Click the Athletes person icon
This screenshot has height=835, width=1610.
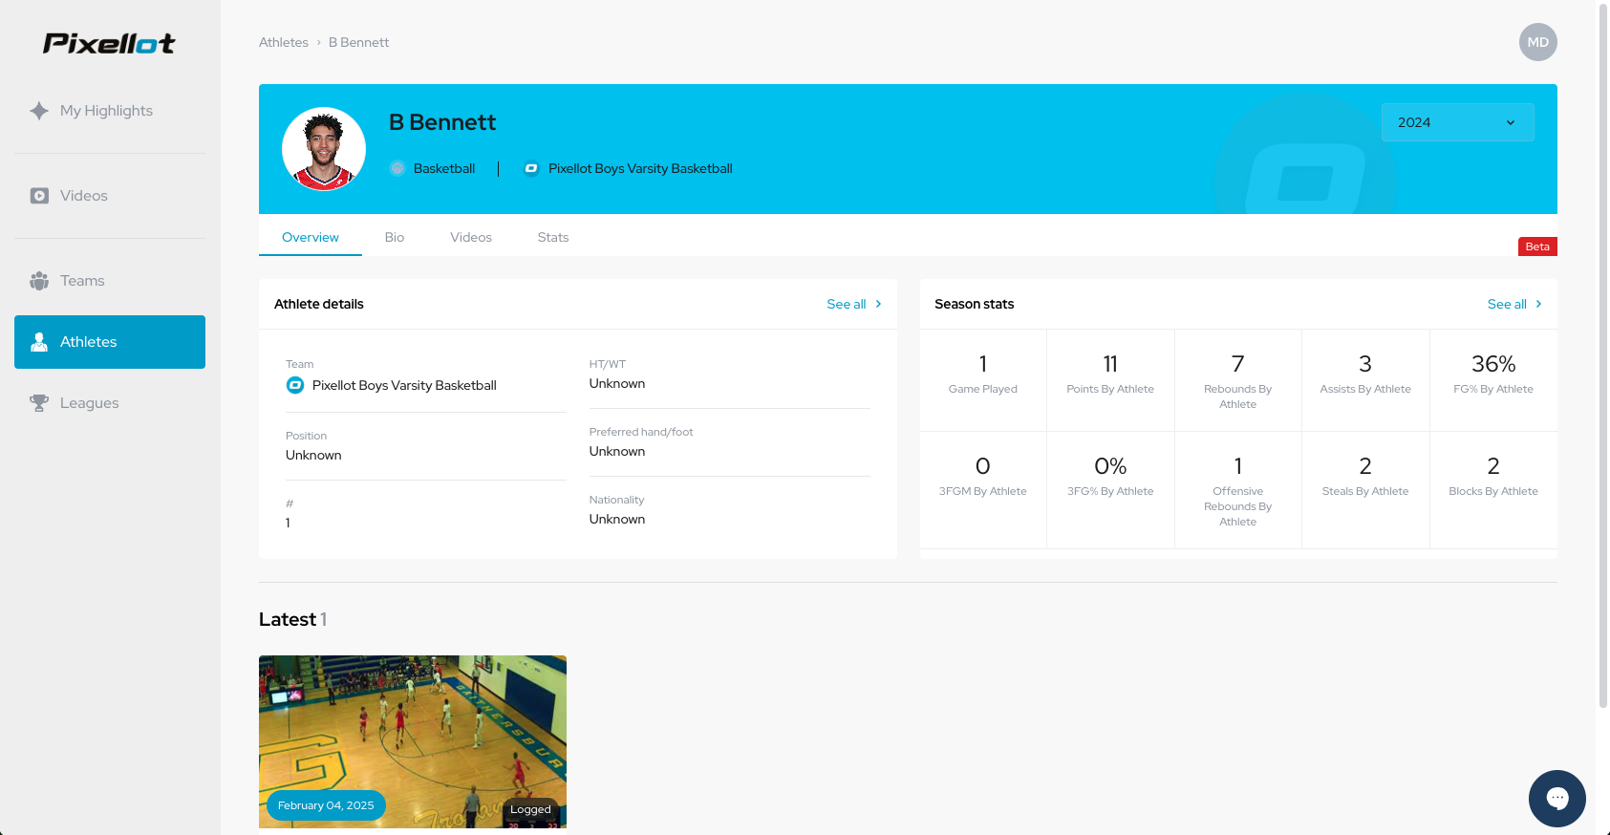(x=39, y=342)
